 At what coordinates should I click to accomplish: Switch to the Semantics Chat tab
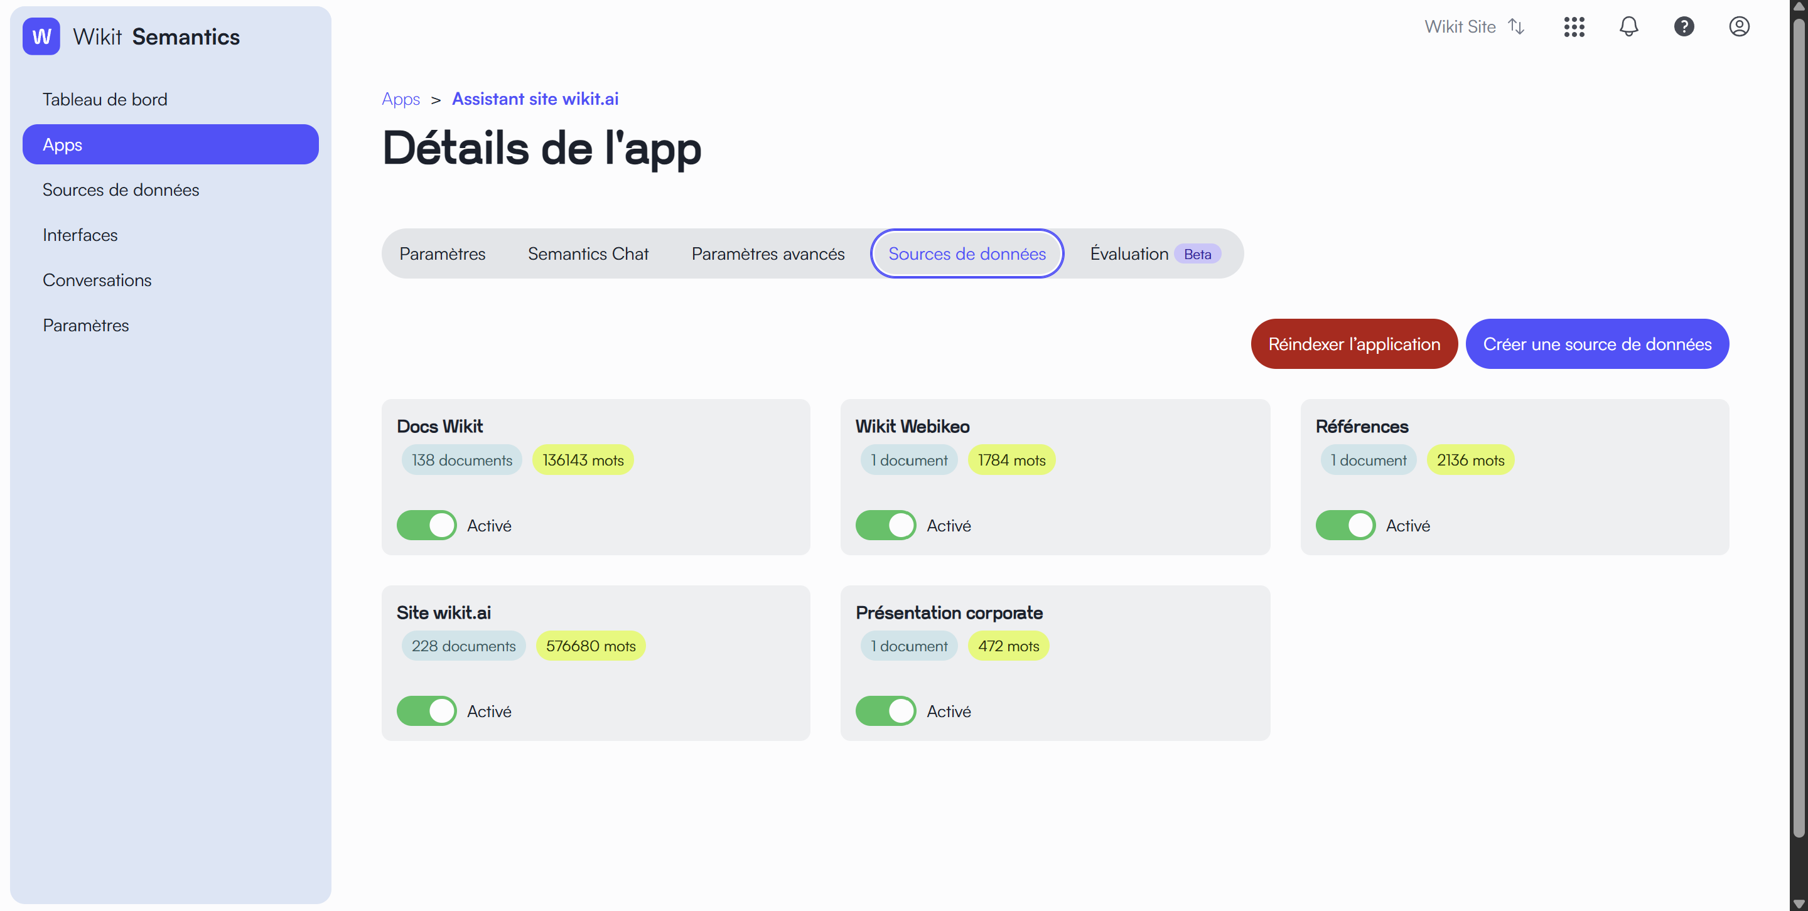pos(588,254)
